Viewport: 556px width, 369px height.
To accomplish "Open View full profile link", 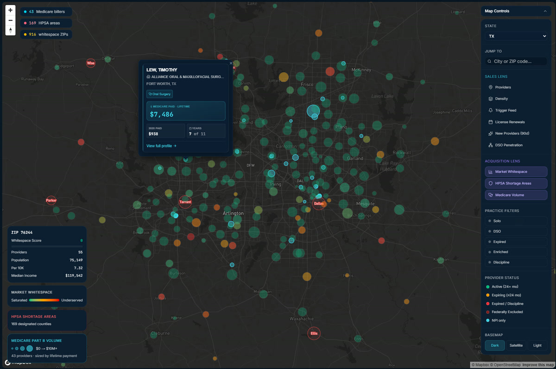I will 161,146.
